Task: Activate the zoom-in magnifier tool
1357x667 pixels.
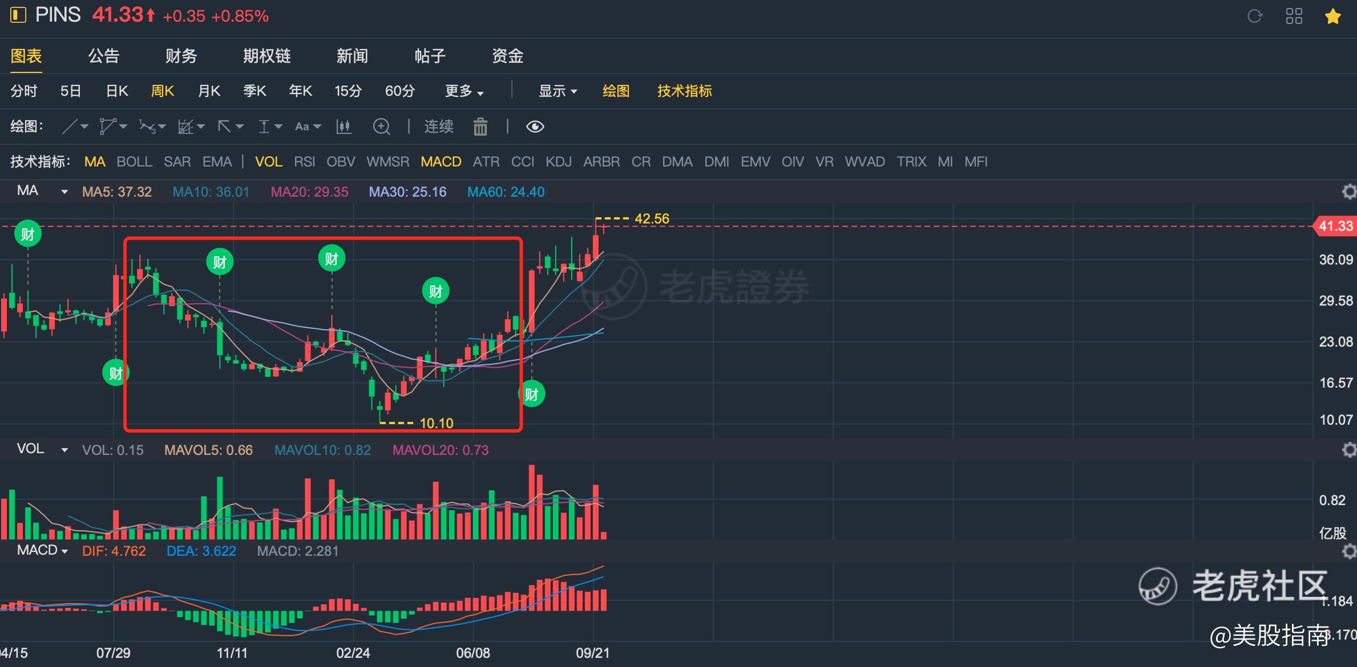Action: (x=381, y=127)
